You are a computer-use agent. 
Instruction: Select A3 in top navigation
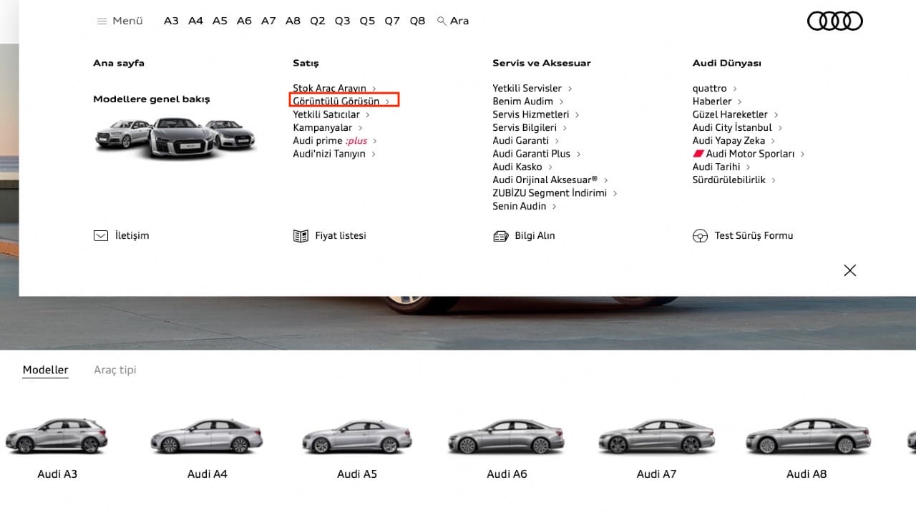coord(171,21)
